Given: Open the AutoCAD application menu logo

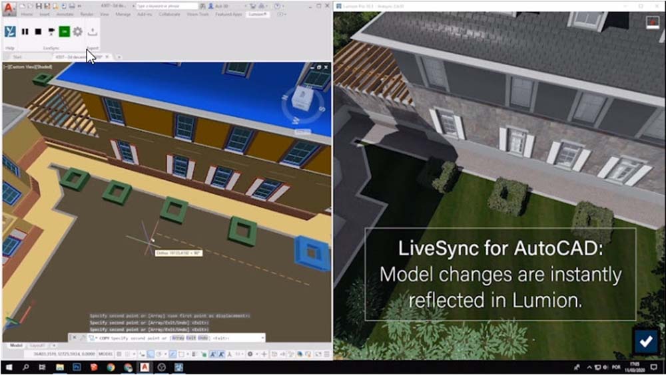Looking at the screenshot, I should [x=8, y=6].
